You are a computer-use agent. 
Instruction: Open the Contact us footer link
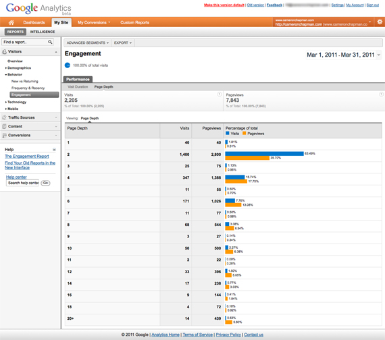(254, 335)
